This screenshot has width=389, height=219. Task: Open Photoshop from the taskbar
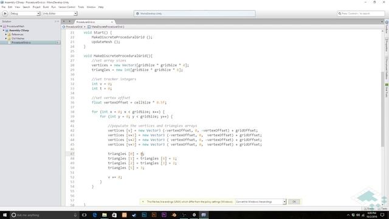[144, 215]
